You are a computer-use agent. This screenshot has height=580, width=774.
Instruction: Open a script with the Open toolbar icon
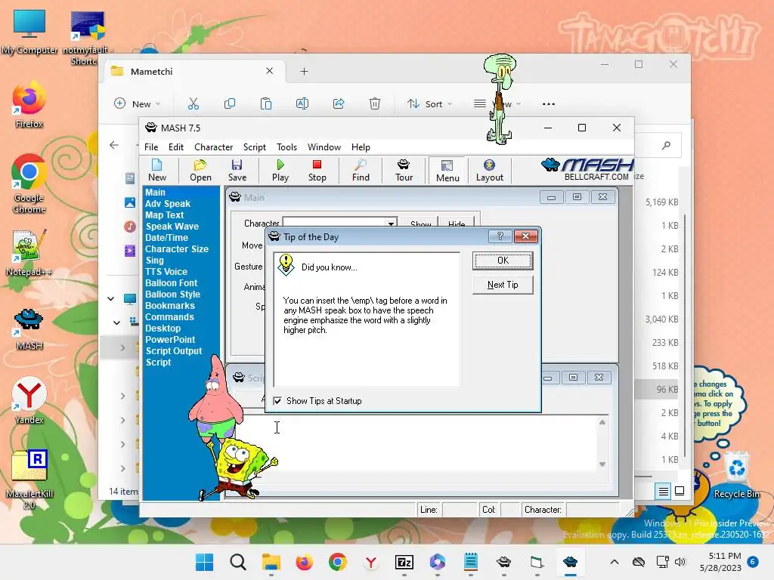coord(200,170)
